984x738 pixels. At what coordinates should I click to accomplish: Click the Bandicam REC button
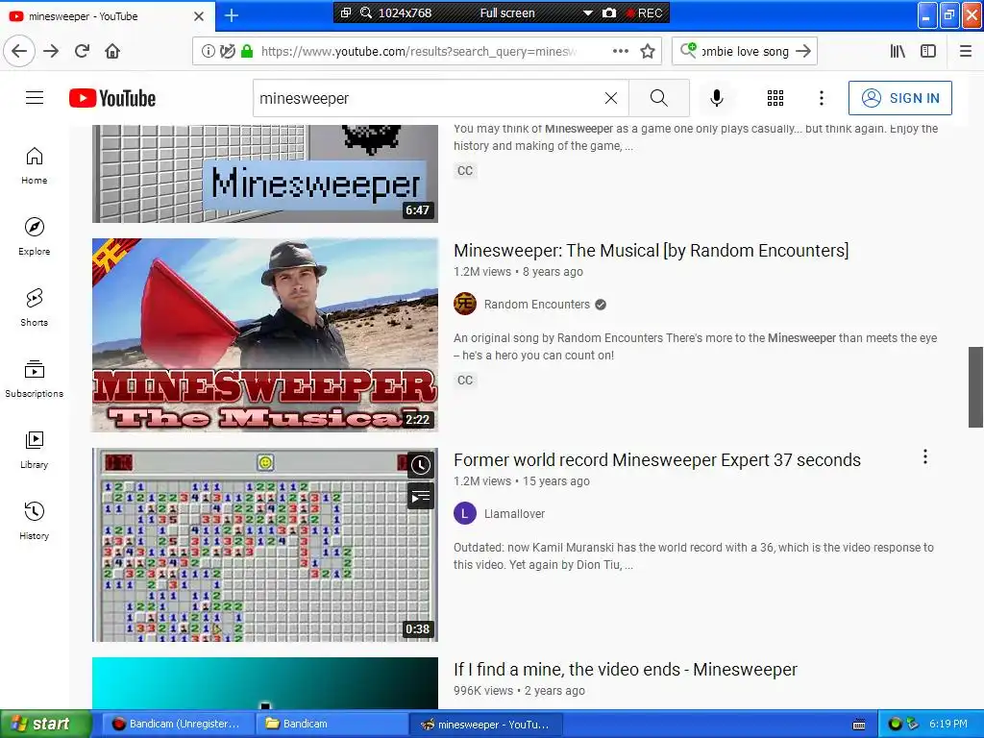pyautogui.click(x=645, y=12)
